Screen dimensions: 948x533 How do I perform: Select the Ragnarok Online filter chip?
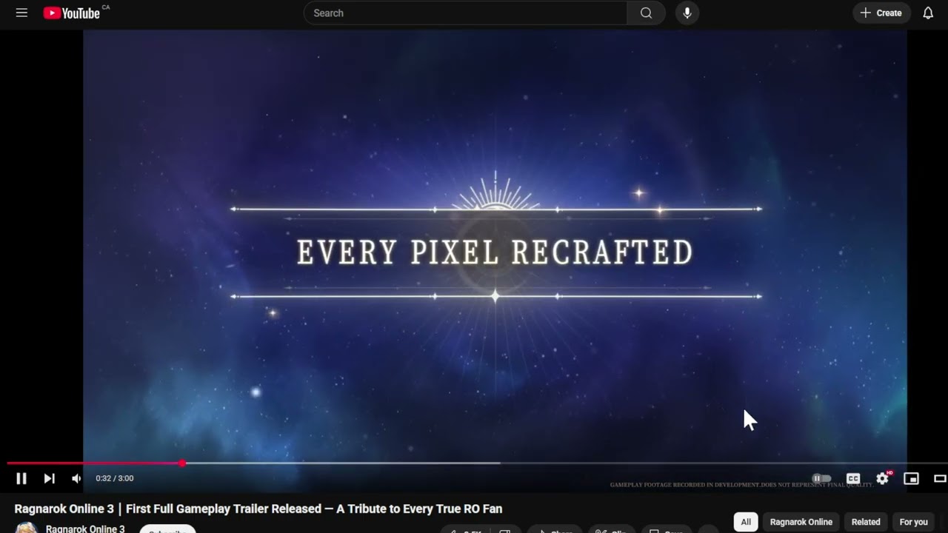pos(801,522)
